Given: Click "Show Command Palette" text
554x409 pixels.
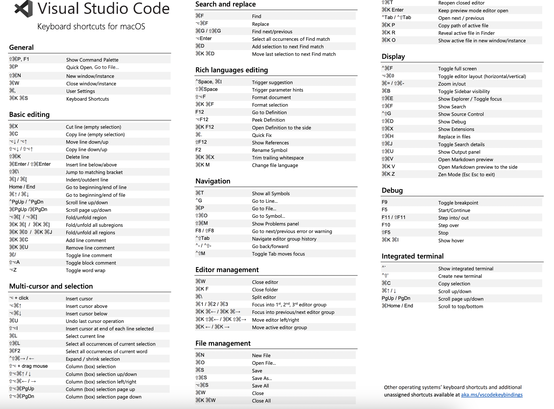Looking at the screenshot, I should click(x=92, y=60).
